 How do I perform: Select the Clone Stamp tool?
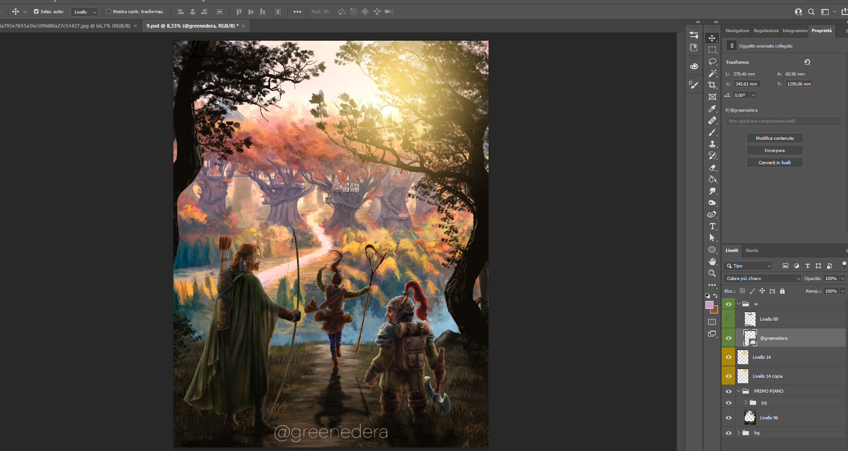coord(712,144)
